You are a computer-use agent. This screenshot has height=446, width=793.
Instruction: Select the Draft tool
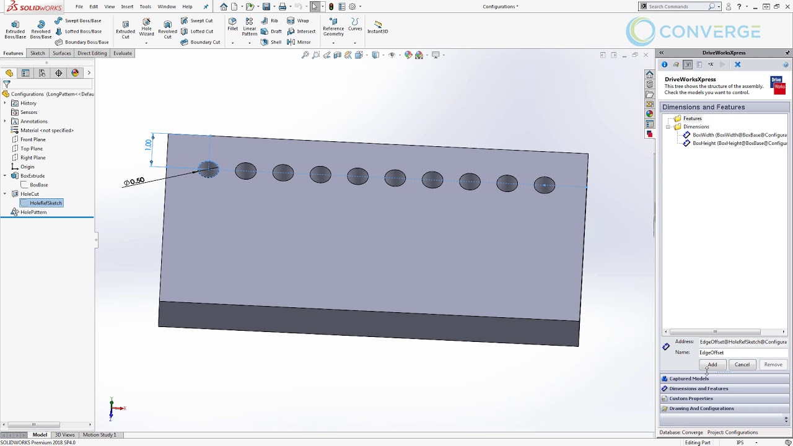pyautogui.click(x=271, y=31)
